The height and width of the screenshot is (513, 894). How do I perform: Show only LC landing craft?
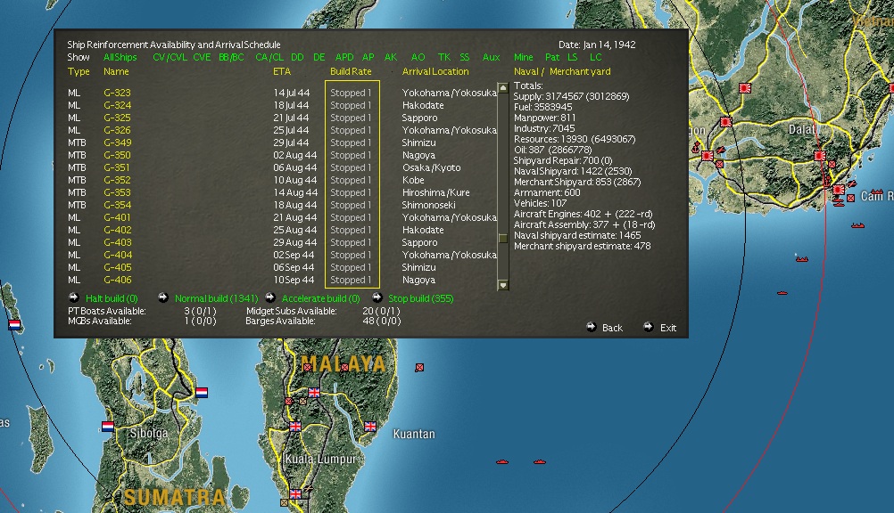click(595, 58)
